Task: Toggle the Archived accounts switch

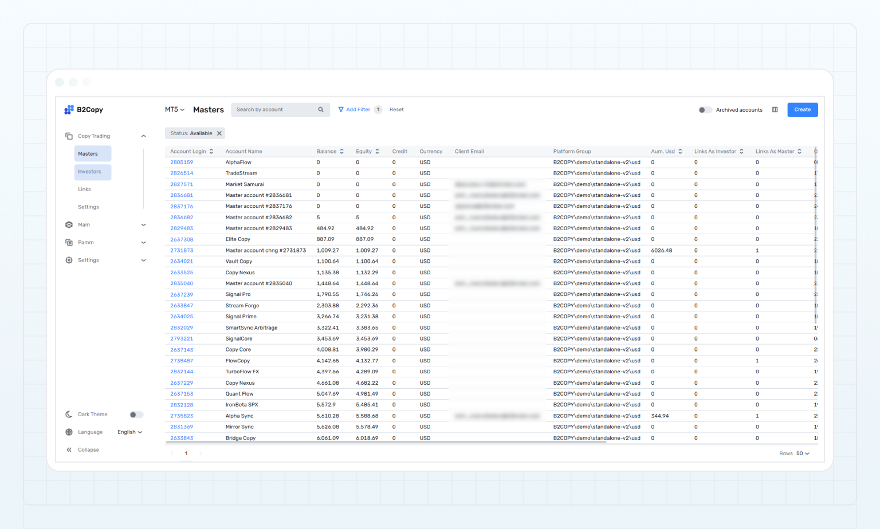Action: click(x=705, y=110)
